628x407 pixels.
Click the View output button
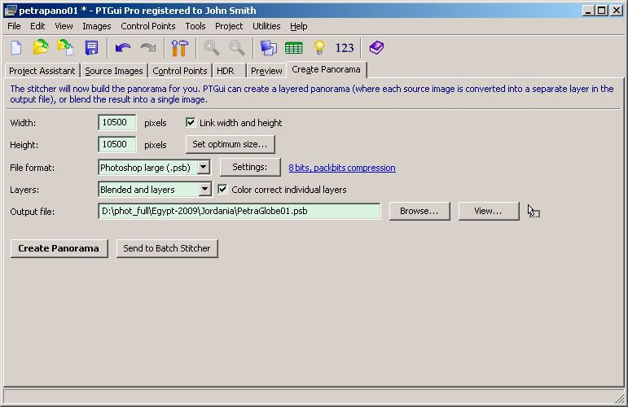(x=488, y=211)
